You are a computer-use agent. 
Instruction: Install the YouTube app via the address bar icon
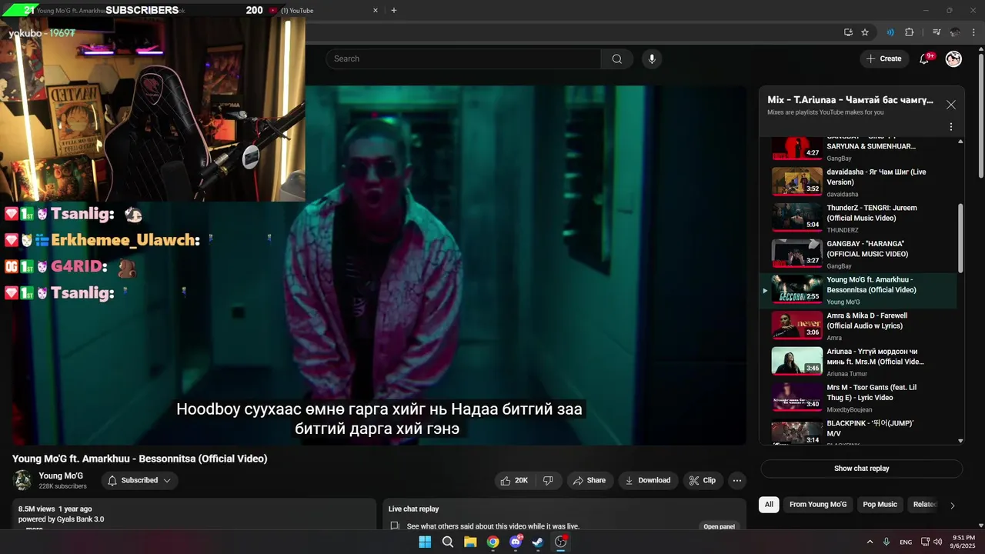click(848, 32)
